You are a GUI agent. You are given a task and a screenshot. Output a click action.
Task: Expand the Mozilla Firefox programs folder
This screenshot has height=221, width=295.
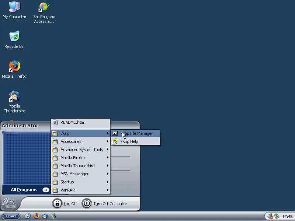click(x=80, y=158)
